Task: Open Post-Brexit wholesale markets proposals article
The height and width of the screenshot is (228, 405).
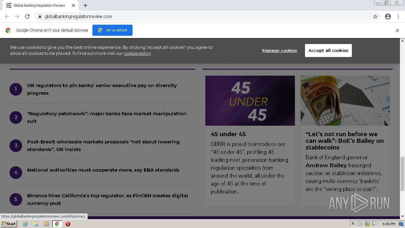Action: point(103,145)
